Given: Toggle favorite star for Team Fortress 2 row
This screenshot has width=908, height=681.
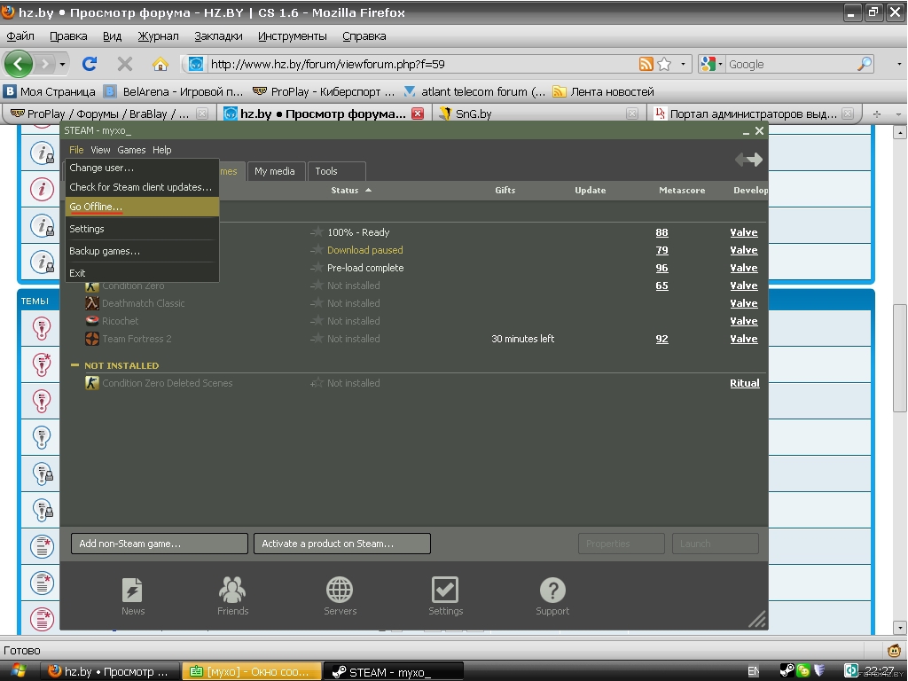Looking at the screenshot, I should pyautogui.click(x=317, y=338).
